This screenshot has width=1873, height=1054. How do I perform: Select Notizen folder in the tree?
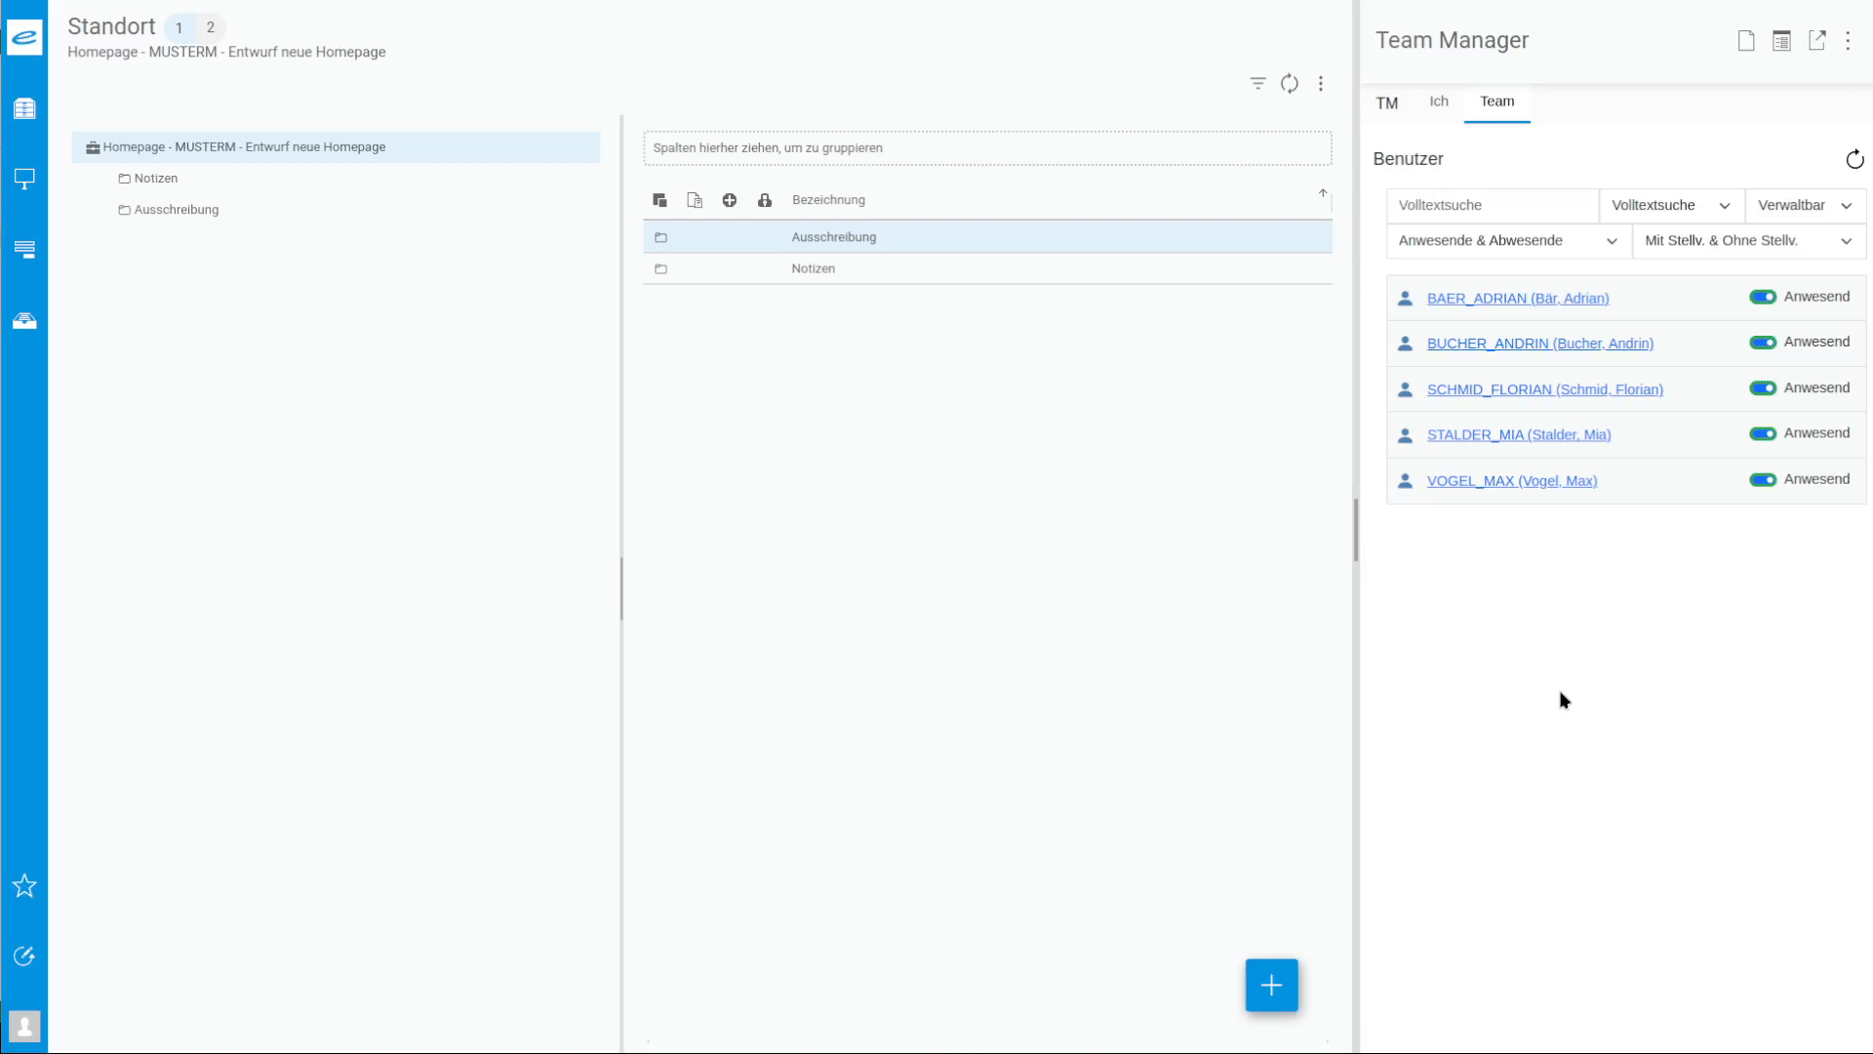click(156, 179)
